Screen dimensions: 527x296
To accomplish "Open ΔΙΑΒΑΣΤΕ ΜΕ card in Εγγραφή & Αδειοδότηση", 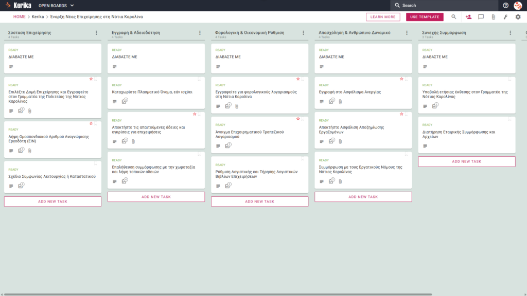I will pos(156,59).
